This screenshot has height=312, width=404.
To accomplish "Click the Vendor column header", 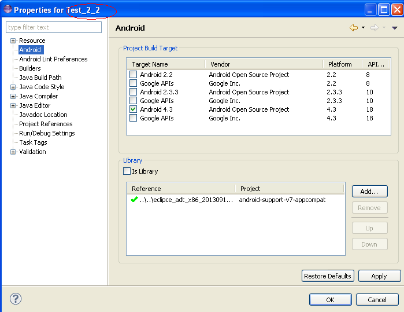I will (264, 64).
